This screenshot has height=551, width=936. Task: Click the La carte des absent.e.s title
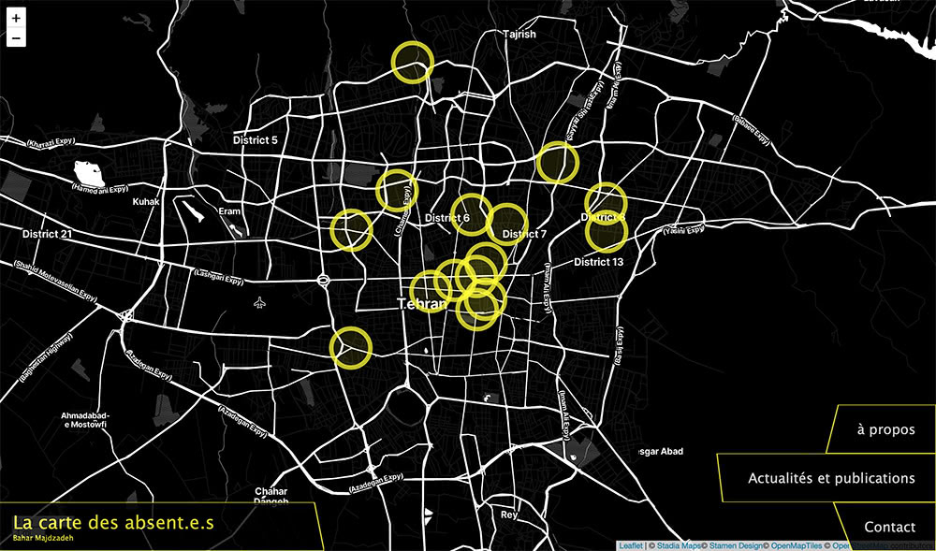point(113,523)
